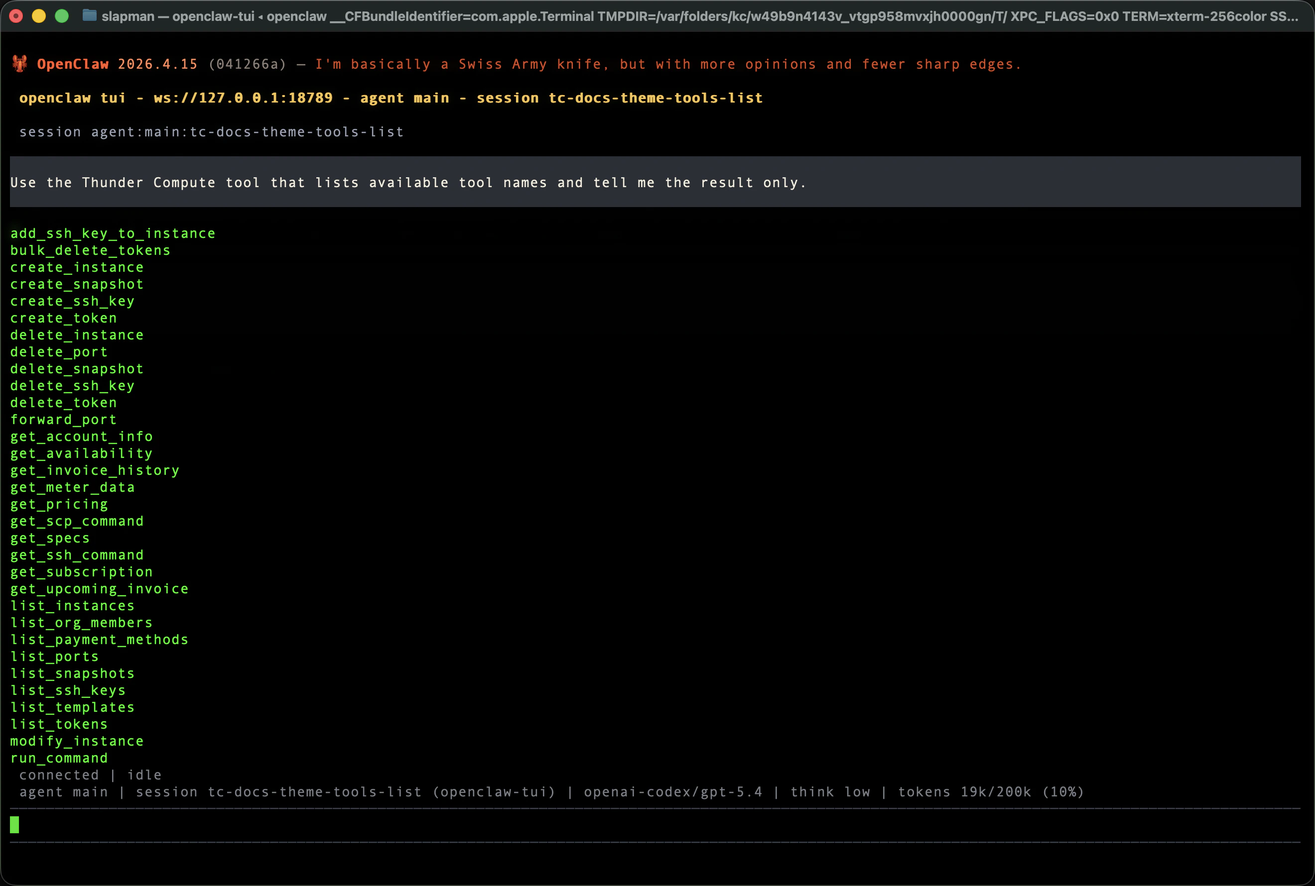Select the delete_snapshot line
This screenshot has width=1315, height=886.
(x=77, y=369)
